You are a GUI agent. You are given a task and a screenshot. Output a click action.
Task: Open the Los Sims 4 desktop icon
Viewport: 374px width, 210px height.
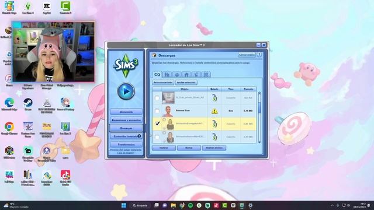coord(28,8)
